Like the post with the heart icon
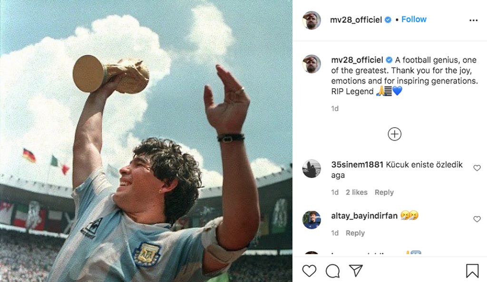The image size is (487, 282). pyautogui.click(x=309, y=271)
